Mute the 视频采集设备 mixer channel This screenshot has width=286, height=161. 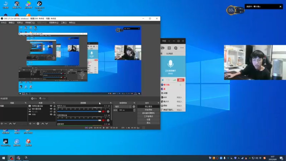coord(104,120)
